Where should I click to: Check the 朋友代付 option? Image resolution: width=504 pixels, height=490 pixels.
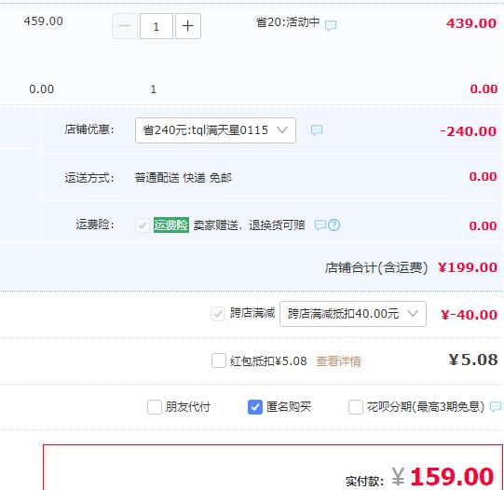pos(155,407)
